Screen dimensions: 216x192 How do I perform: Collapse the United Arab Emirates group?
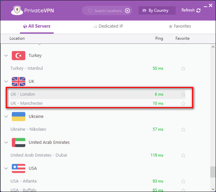click(6, 142)
